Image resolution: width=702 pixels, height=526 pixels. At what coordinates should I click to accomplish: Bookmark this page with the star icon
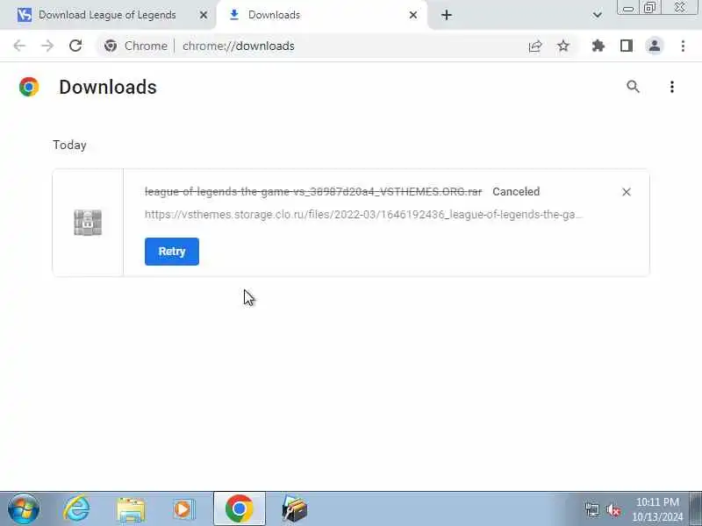point(563,46)
